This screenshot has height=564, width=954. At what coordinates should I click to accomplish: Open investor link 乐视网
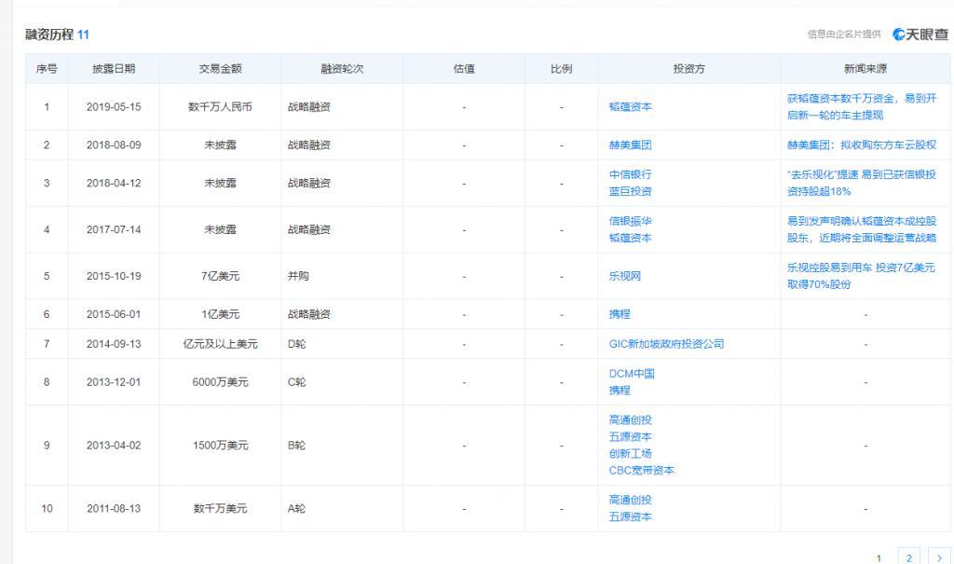tap(625, 276)
